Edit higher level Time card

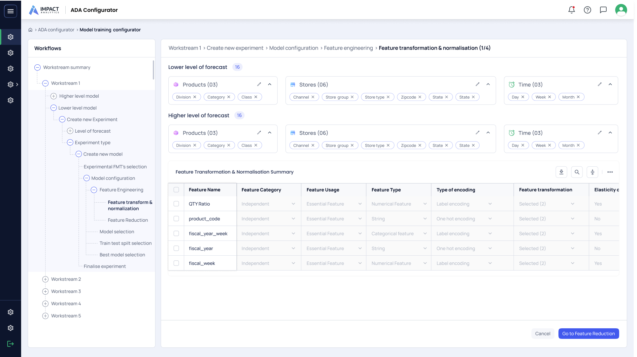pyautogui.click(x=600, y=133)
